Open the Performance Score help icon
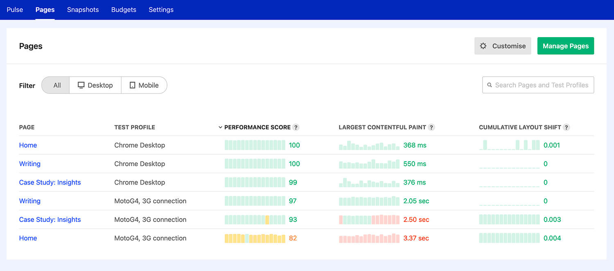The width and height of the screenshot is (614, 271). pyautogui.click(x=296, y=127)
